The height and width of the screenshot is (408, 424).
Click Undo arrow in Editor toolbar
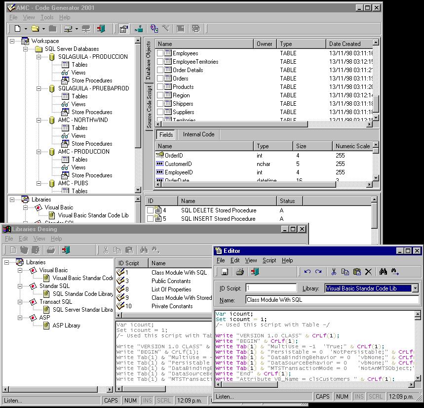click(308, 272)
